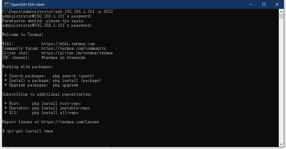
Task: Click the 'Welcome to Termux!' text
Action: click(x=23, y=35)
